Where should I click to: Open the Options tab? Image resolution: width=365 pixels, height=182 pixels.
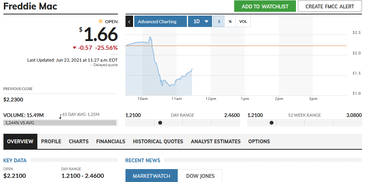coord(259,141)
